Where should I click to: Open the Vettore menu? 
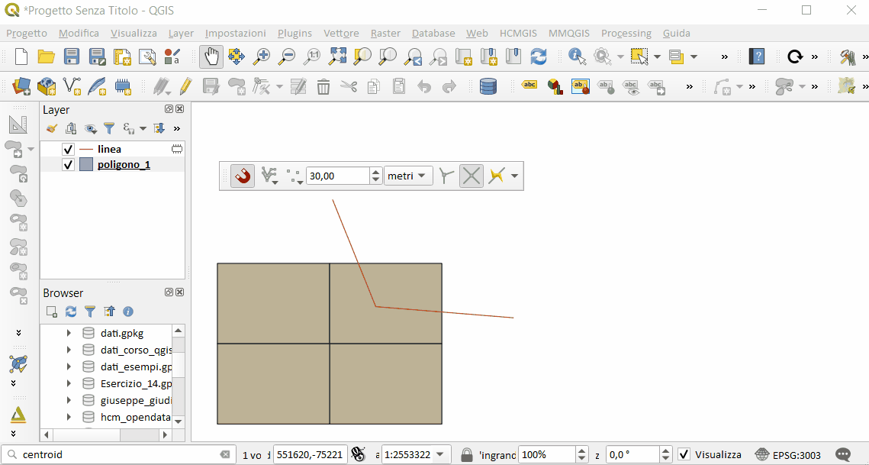pos(341,33)
